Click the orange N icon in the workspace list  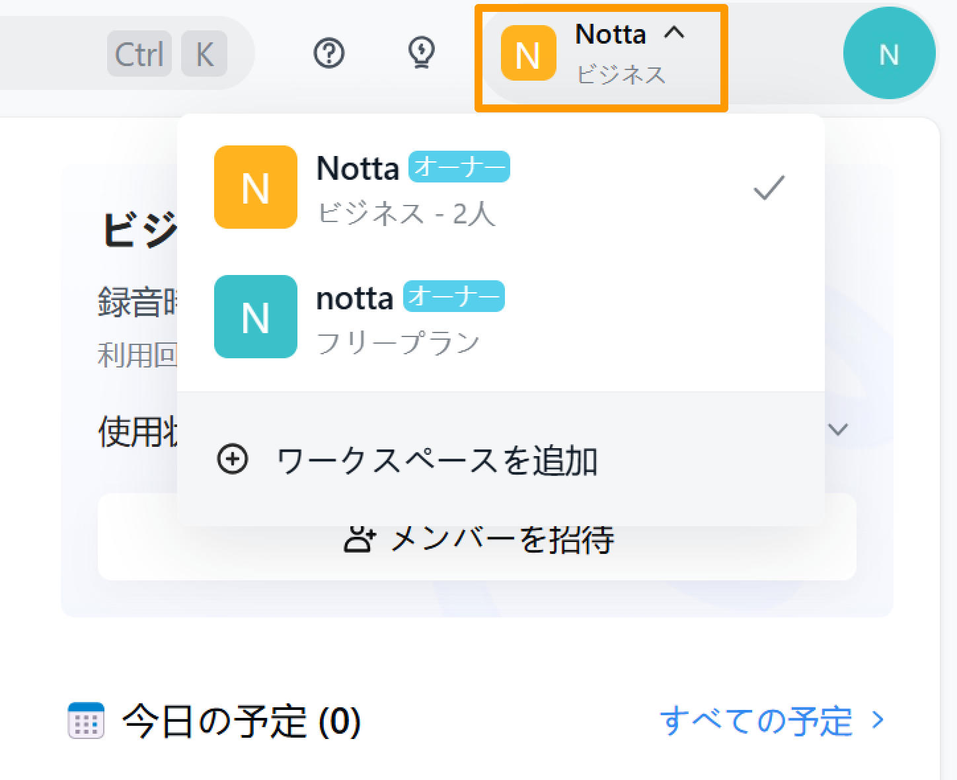256,187
